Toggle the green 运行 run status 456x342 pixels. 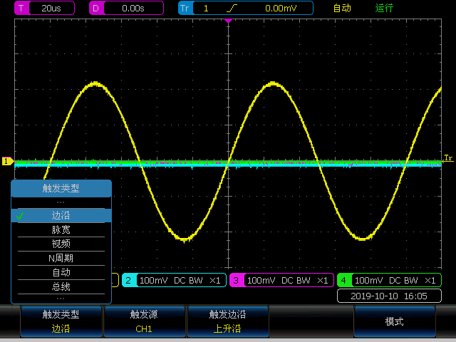coord(385,9)
